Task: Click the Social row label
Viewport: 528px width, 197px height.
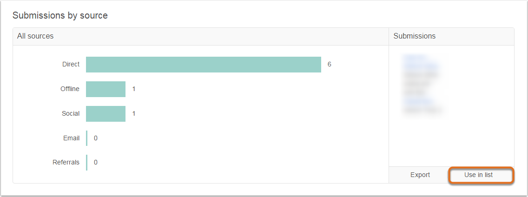Action: (x=71, y=113)
